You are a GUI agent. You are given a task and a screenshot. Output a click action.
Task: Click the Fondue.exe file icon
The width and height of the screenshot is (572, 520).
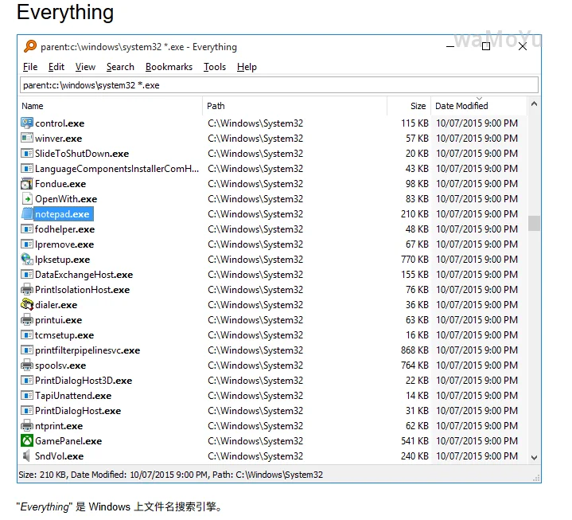click(x=27, y=184)
